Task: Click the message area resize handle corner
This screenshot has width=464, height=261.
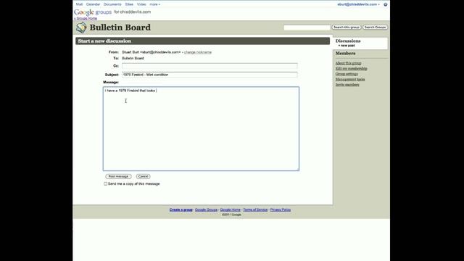Action: (297, 169)
